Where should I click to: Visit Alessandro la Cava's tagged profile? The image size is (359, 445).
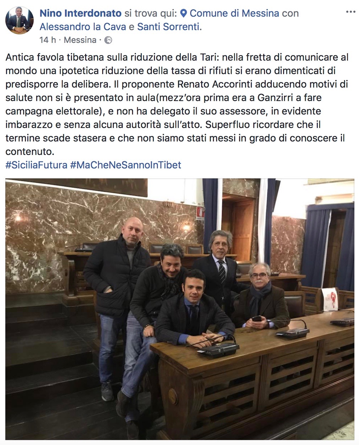(x=83, y=27)
